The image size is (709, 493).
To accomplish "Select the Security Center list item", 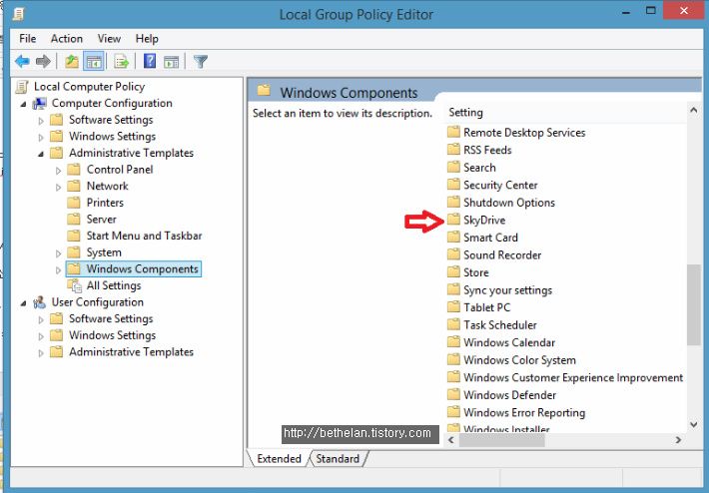I will tap(500, 185).
